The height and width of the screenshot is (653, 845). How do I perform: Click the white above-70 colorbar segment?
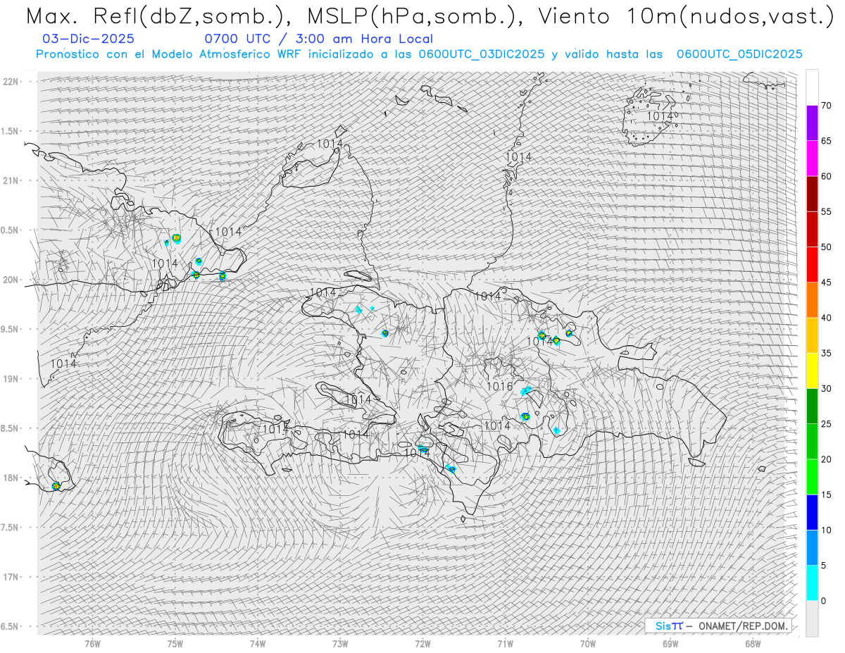coord(812,87)
